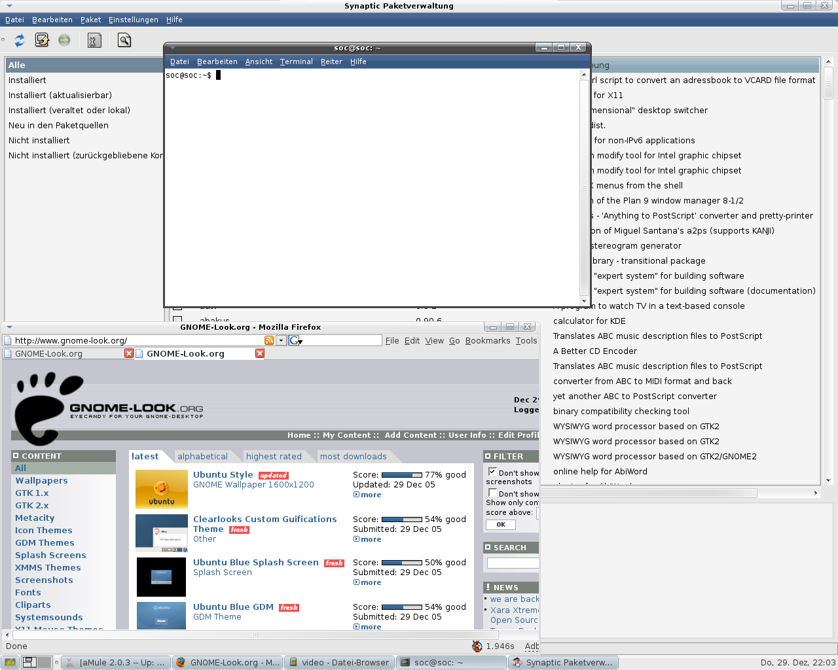Toggle second "Don't show" filter checkbox

click(492, 493)
